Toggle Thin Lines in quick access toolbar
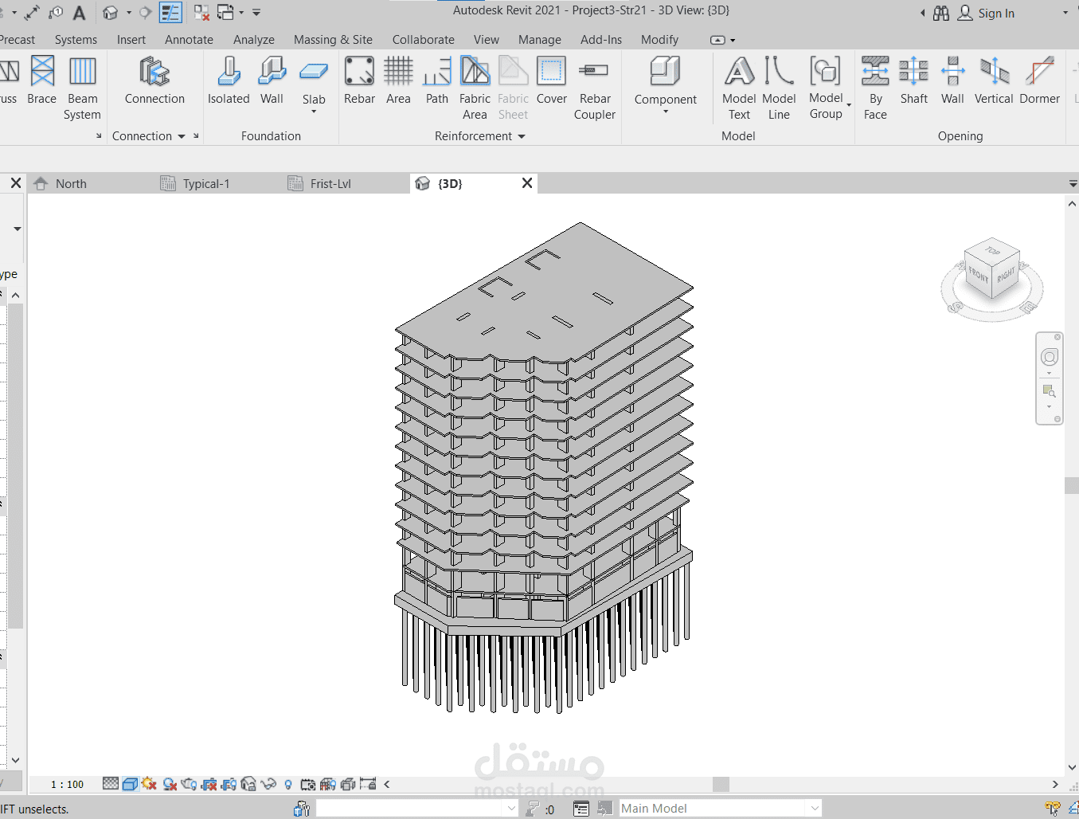The width and height of the screenshot is (1079, 819). 170,13
